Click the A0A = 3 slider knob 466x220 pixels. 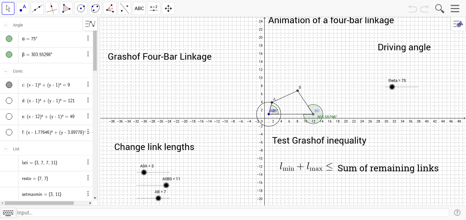(144, 173)
